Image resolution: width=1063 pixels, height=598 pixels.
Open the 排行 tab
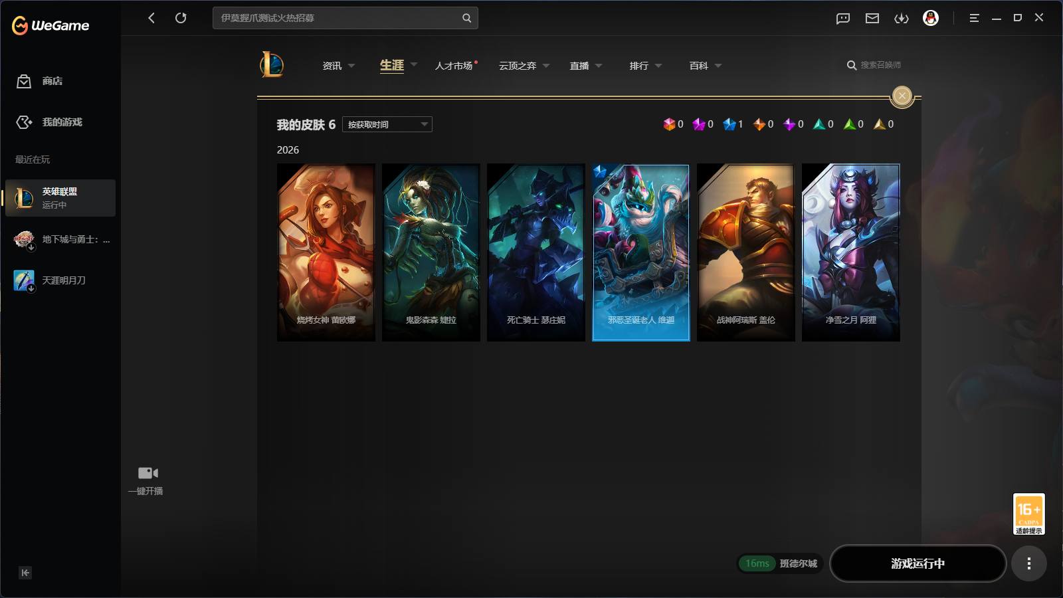639,66
